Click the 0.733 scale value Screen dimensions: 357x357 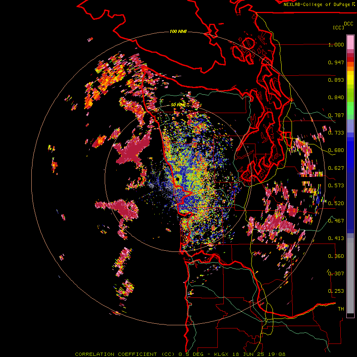pos(336,133)
